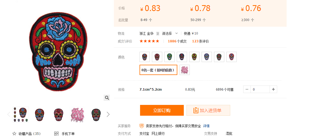Show next thumbnails with right arrow
The height and width of the screenshot is (137, 319).
pos(108,114)
